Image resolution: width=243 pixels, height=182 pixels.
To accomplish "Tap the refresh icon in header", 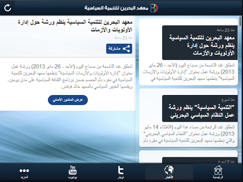I will 8,8.
